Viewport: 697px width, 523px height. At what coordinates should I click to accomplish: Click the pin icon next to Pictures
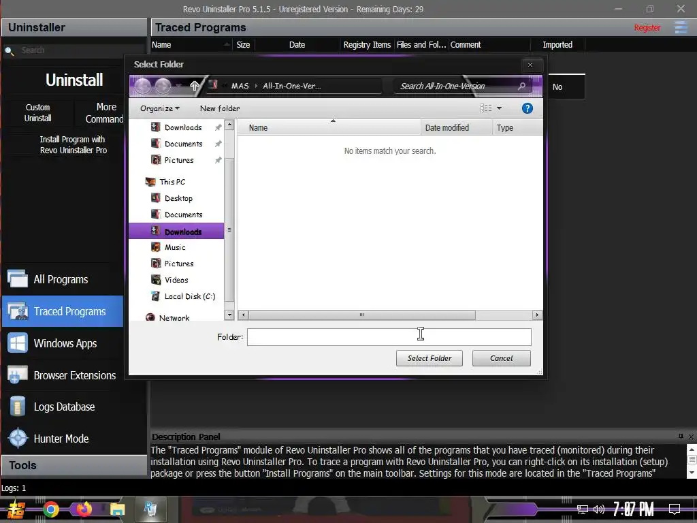pos(218,160)
